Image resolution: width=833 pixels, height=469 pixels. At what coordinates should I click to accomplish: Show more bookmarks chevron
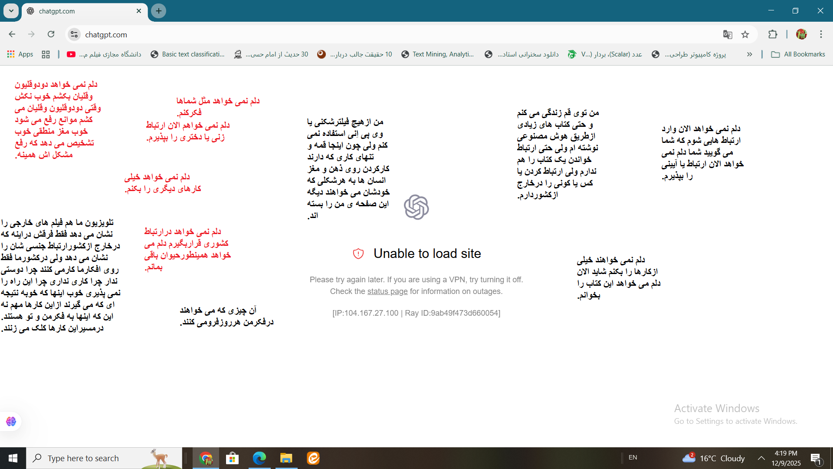pyautogui.click(x=749, y=54)
